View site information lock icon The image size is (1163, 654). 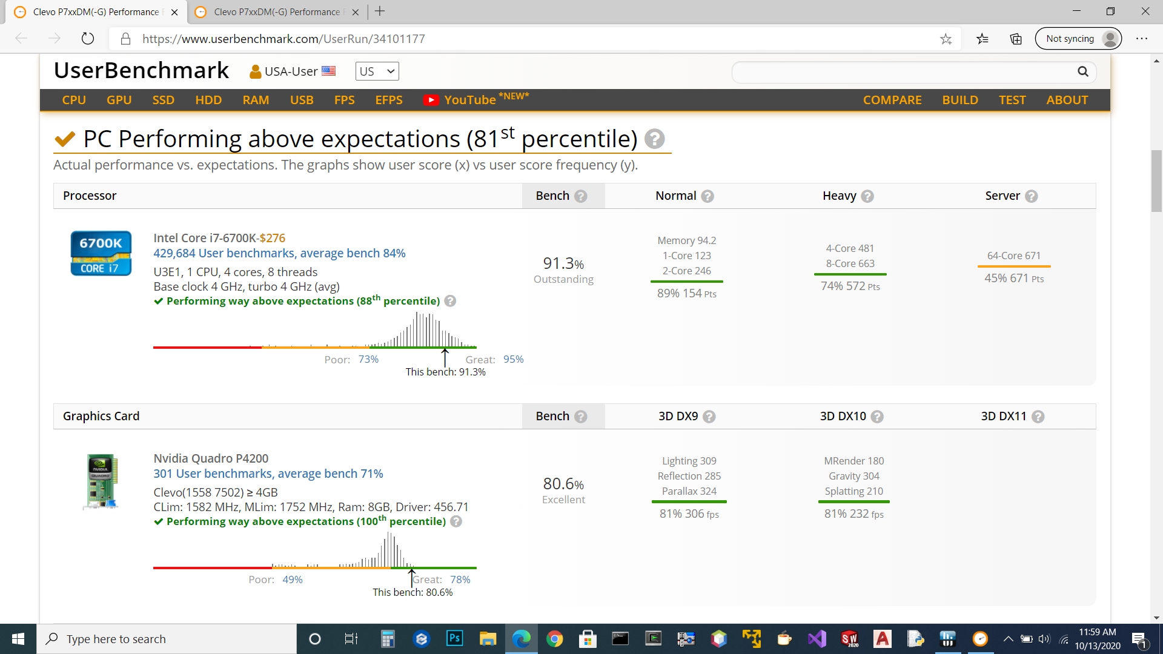coord(125,39)
